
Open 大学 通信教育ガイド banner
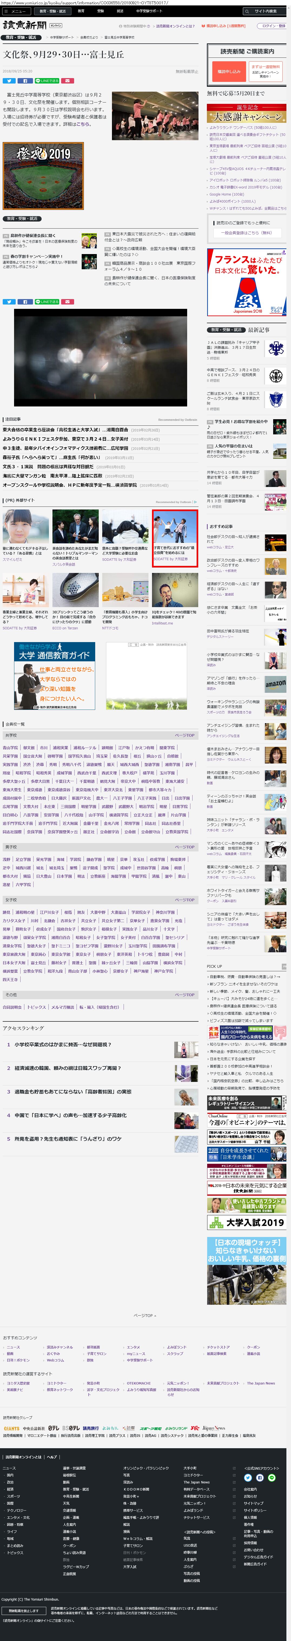(x=55, y=677)
